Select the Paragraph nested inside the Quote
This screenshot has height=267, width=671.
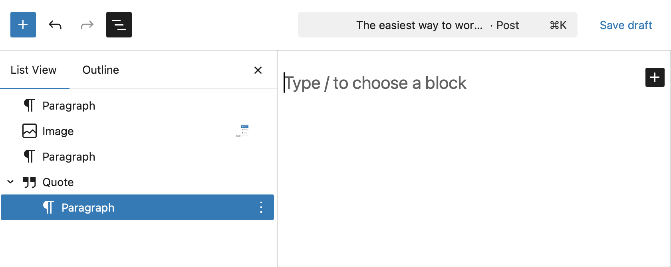point(88,207)
